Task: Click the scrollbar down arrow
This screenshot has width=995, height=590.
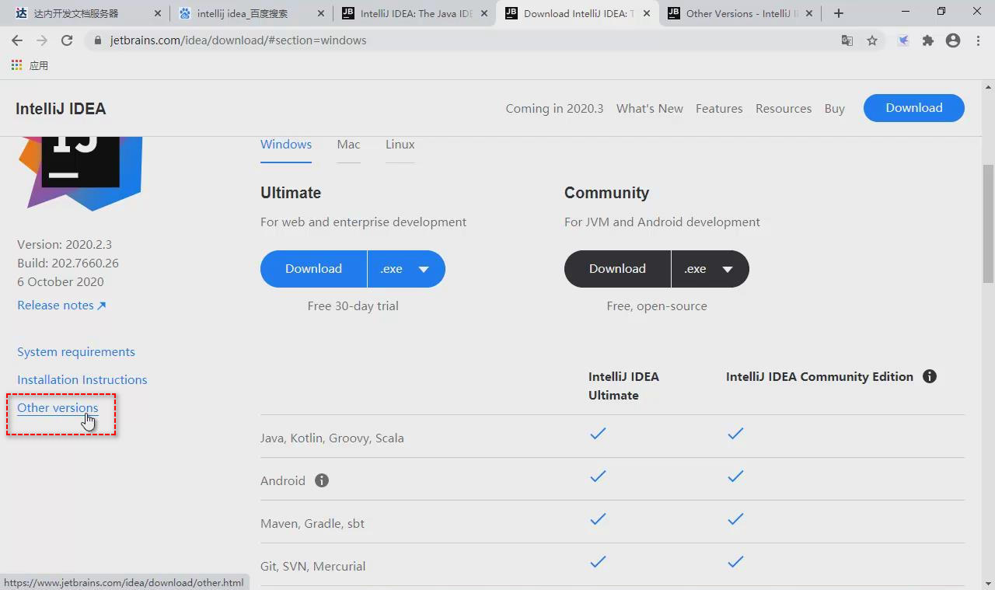Action: [x=989, y=582]
